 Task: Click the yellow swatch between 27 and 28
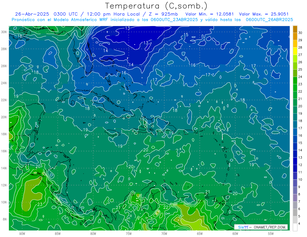[x=295, y=51]
